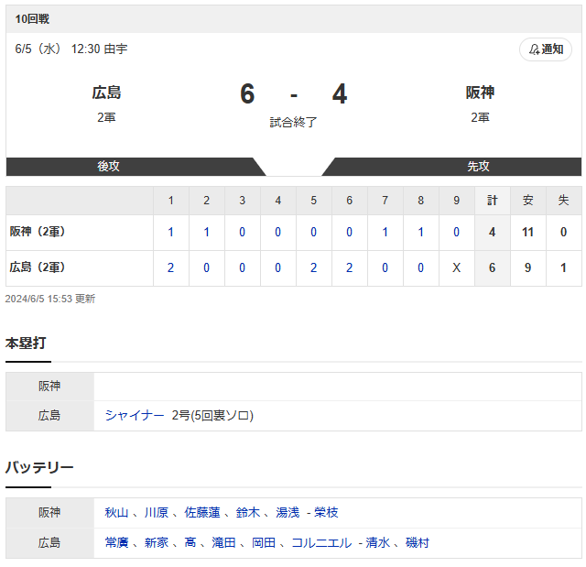The image size is (586, 567).
Task: Open 阪神 9th inning score link
Action: [x=456, y=232]
